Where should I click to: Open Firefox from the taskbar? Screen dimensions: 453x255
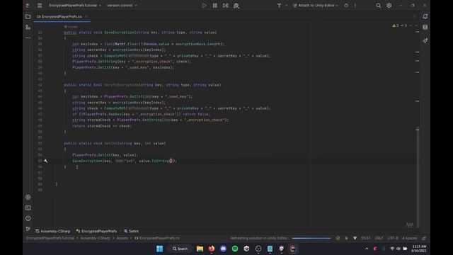(212, 249)
